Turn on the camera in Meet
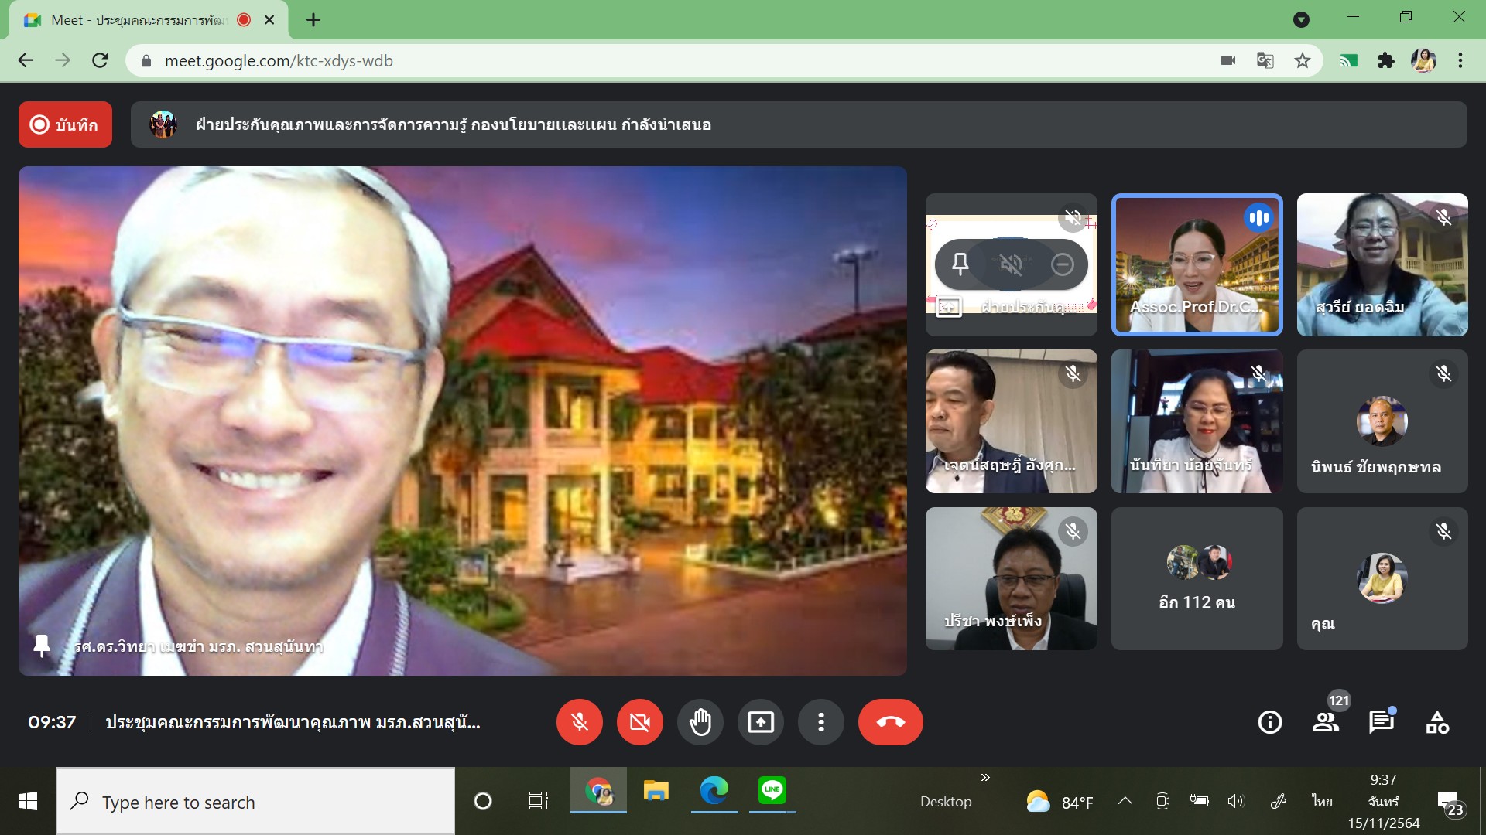This screenshot has height=835, width=1486. click(x=639, y=722)
